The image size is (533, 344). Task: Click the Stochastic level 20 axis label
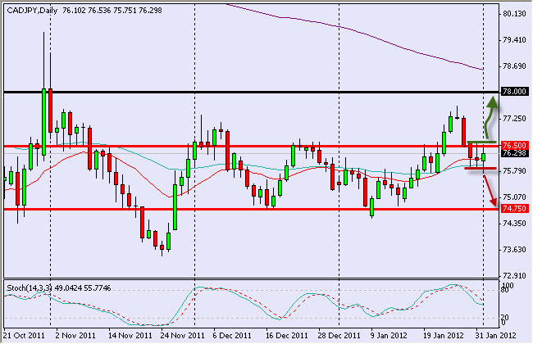point(505,318)
